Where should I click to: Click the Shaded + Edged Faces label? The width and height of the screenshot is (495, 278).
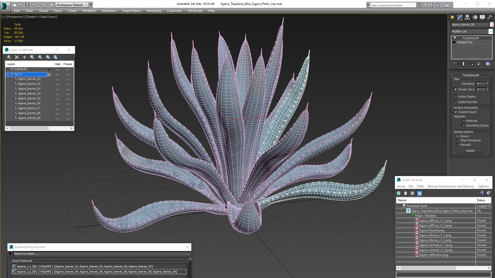41,17
